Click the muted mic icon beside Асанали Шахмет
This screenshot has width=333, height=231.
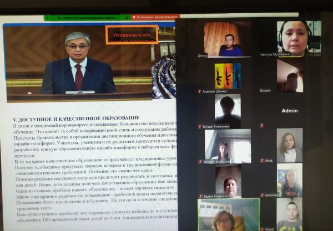coord(200,91)
